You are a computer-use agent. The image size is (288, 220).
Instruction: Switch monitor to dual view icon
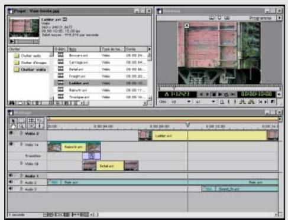[x=212, y=18]
